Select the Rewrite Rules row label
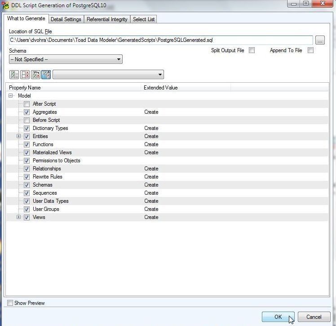336x326 pixels. click(47, 177)
